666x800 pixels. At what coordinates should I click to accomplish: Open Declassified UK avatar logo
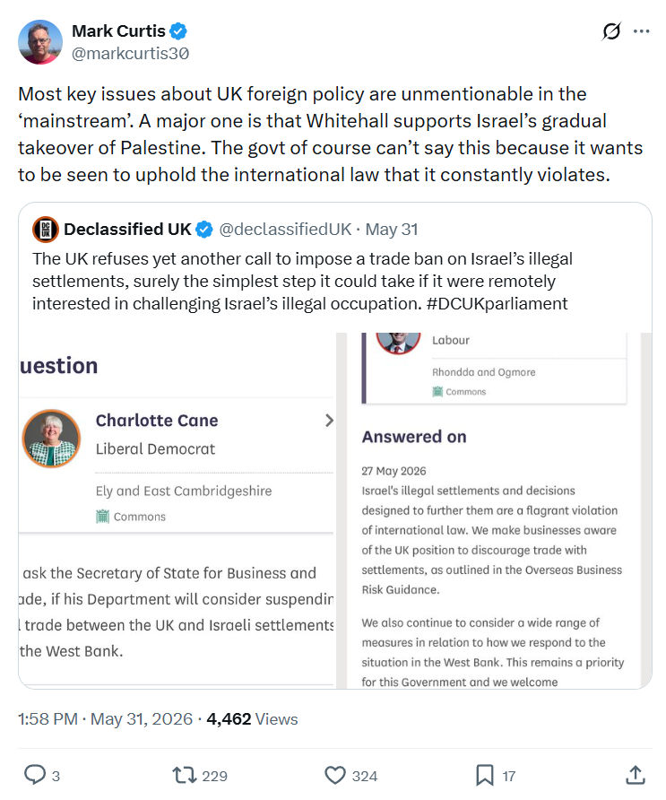pyautogui.click(x=46, y=229)
